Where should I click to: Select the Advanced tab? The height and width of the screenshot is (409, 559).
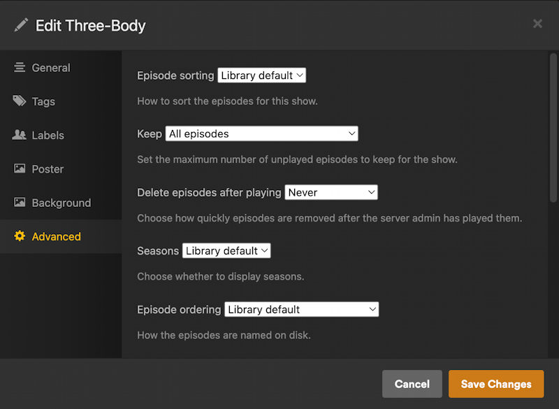pyautogui.click(x=61, y=236)
